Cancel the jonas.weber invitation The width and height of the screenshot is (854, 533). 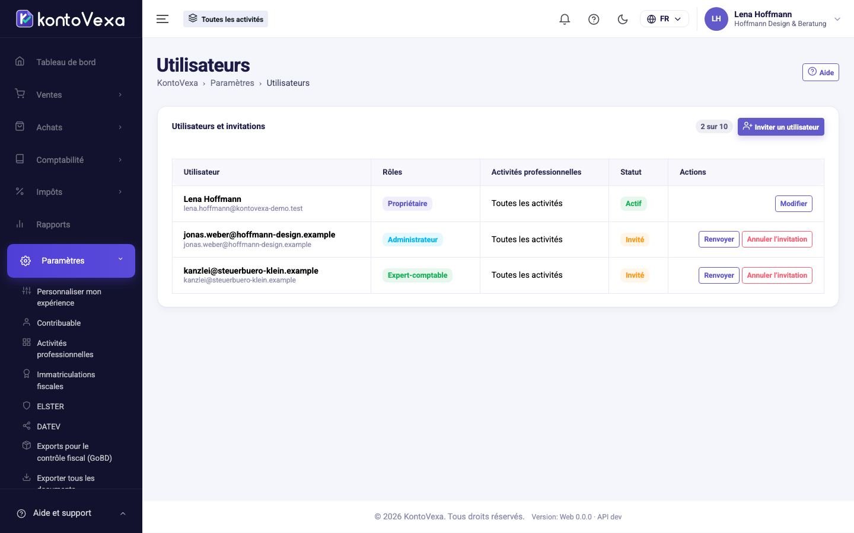click(x=777, y=239)
